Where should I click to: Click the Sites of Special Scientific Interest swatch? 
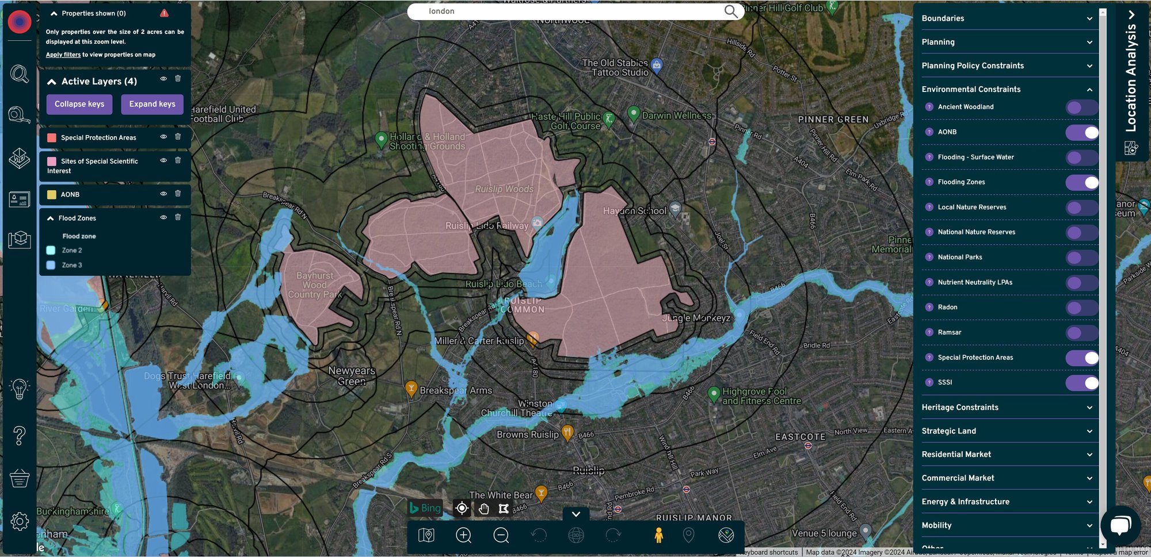pos(52,162)
